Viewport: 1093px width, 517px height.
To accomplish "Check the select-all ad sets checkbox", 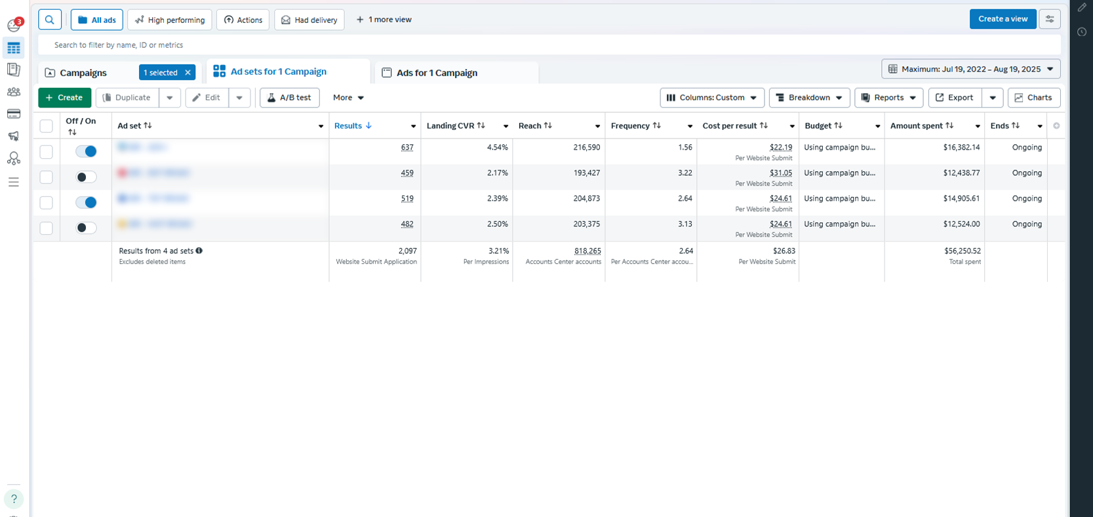I will click(47, 126).
